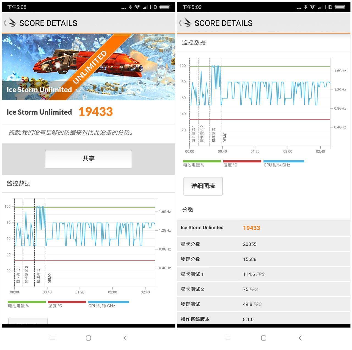Tap cellular signal icon on right status bar
Screen dimensions: 352x350
click(320, 7)
